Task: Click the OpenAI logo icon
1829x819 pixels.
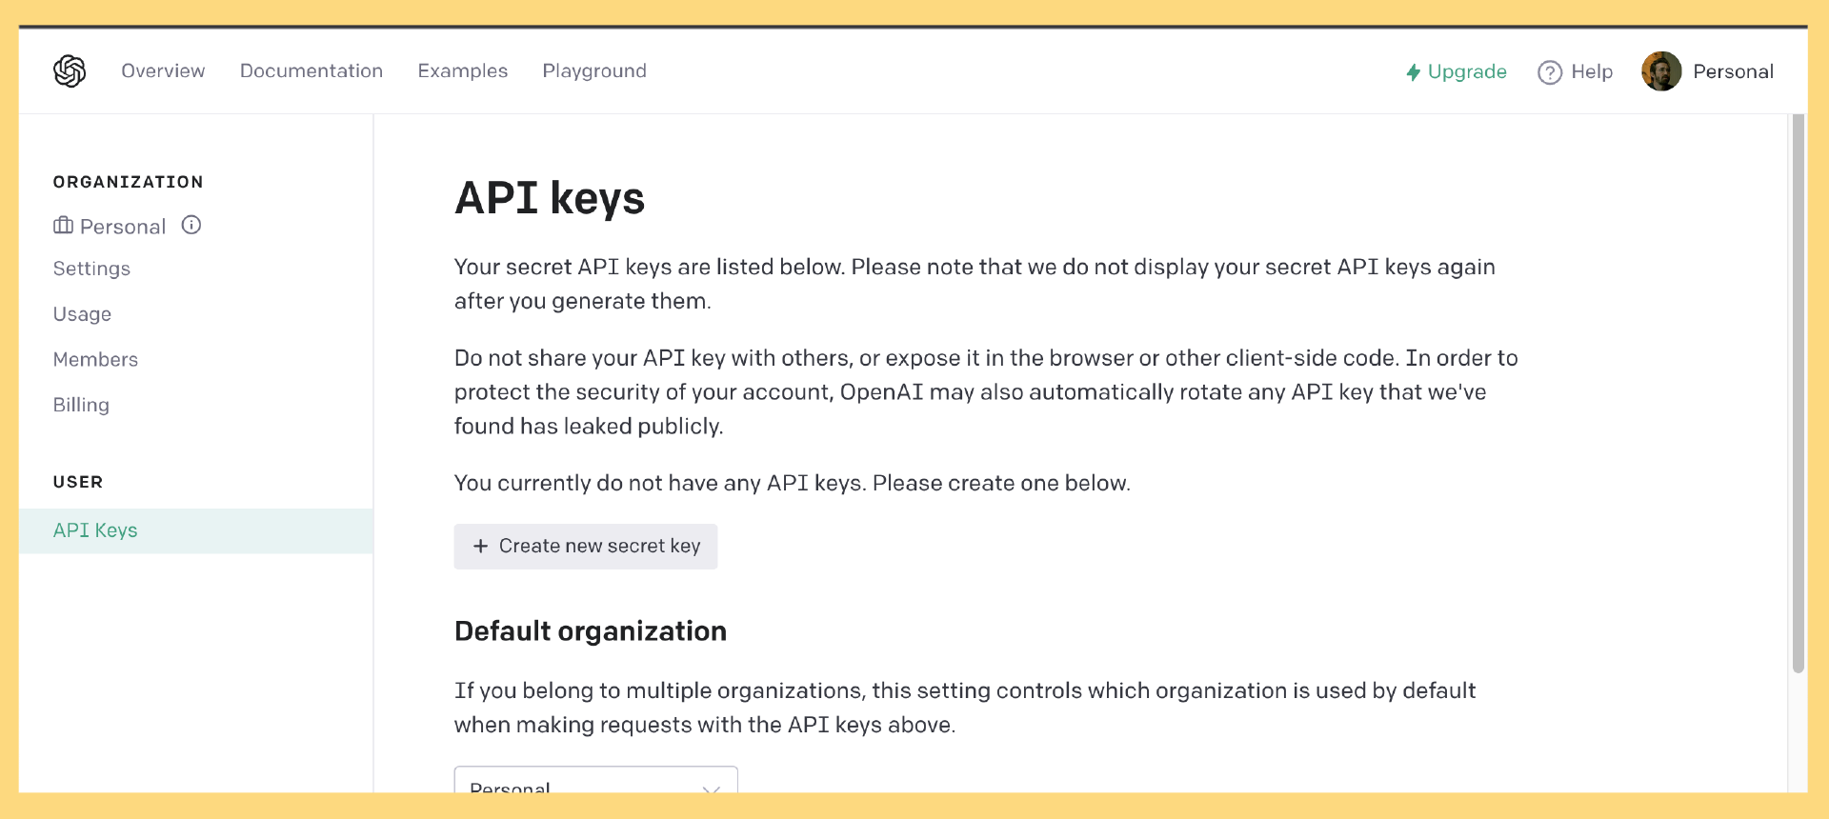Action: [x=70, y=71]
